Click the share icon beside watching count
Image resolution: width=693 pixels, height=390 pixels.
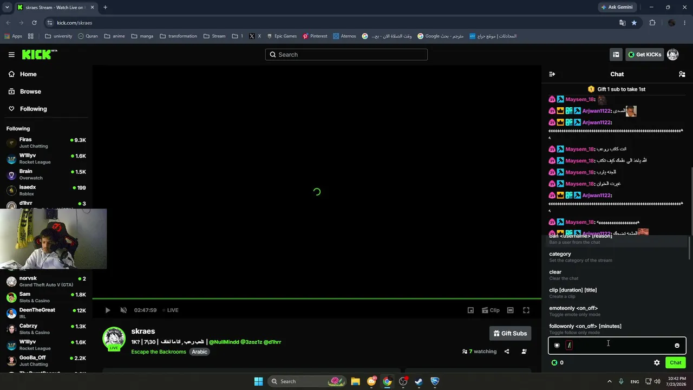(x=507, y=352)
